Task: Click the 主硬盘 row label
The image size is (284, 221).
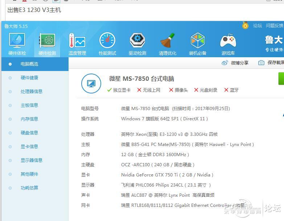Action: click(x=88, y=164)
